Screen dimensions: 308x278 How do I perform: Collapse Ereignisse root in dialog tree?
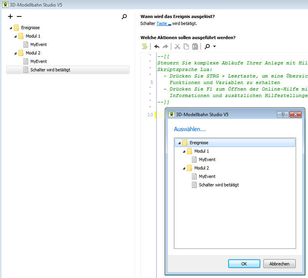click(179, 143)
